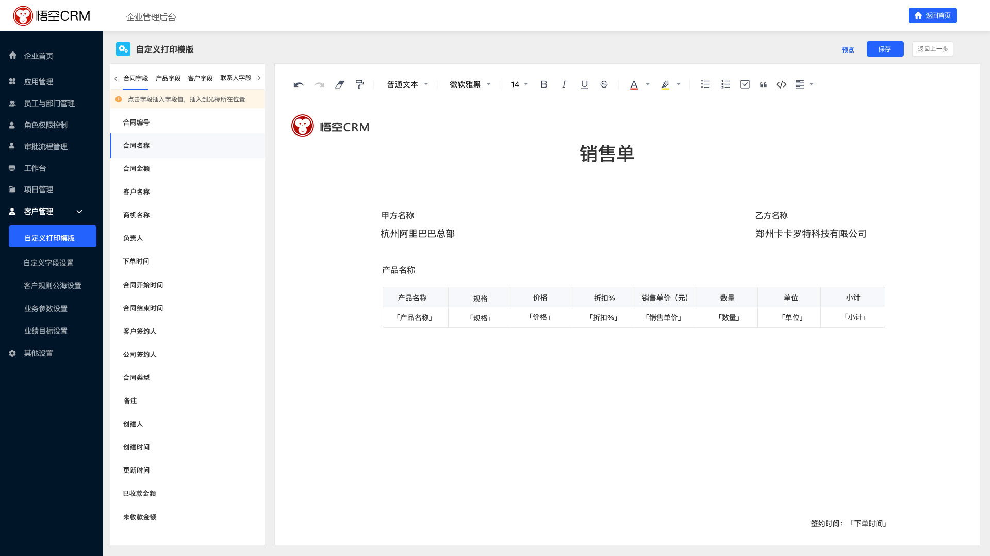Toggle italic formatting

click(564, 84)
